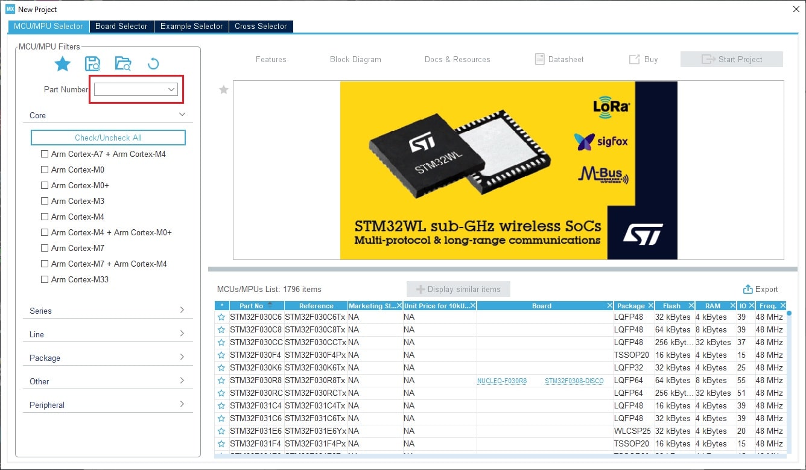806x470 pixels.
Task: Favorite the STM32F031F4 row star
Action: point(221,443)
